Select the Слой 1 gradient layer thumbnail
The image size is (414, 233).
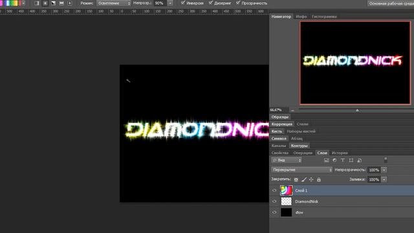pyautogui.click(x=286, y=190)
